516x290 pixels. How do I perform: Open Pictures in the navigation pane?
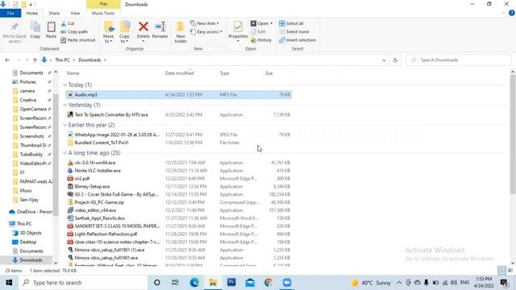coord(27,82)
